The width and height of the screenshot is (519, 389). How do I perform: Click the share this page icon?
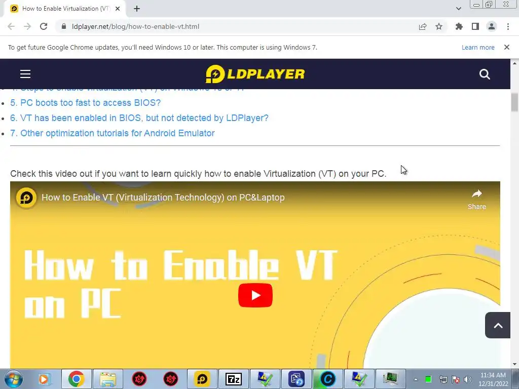point(423,26)
